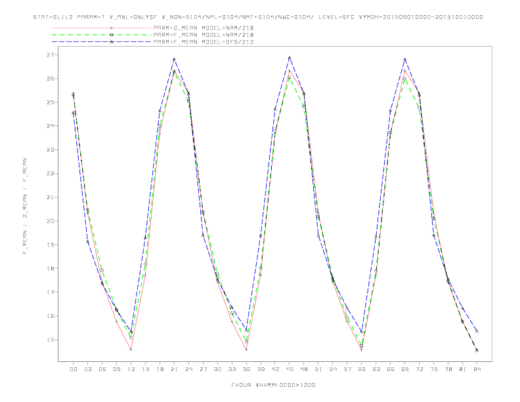Click legend label PARM=F_MEAN MODEL=NAM/218

click(204, 35)
